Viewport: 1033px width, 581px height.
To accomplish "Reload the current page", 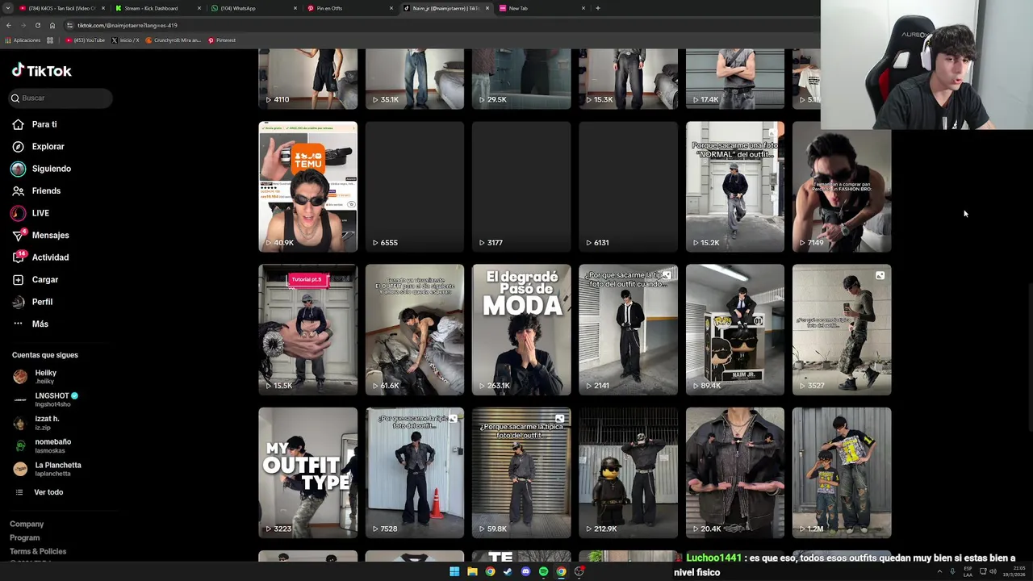I will [37, 25].
